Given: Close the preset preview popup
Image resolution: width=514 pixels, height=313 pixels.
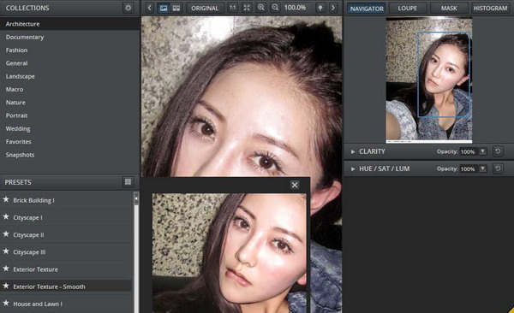Looking at the screenshot, I should point(295,185).
